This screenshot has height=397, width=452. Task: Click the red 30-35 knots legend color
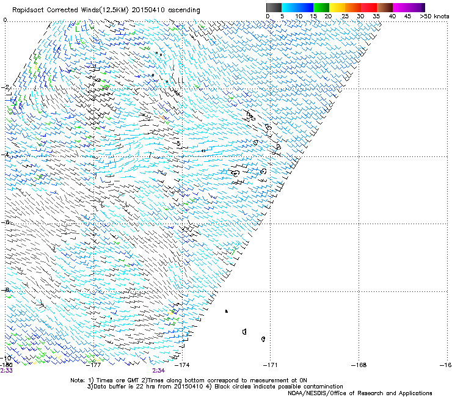pos(369,7)
